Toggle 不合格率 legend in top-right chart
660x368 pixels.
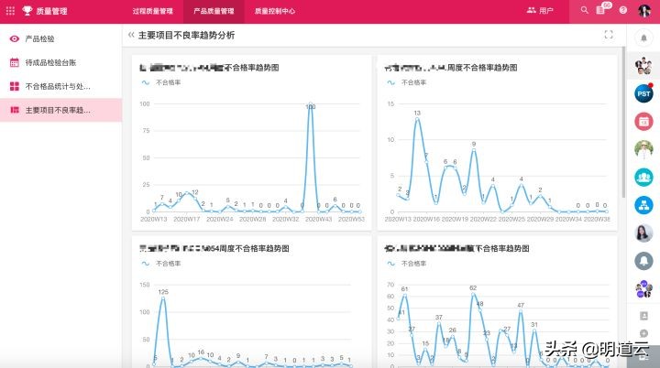pos(407,82)
